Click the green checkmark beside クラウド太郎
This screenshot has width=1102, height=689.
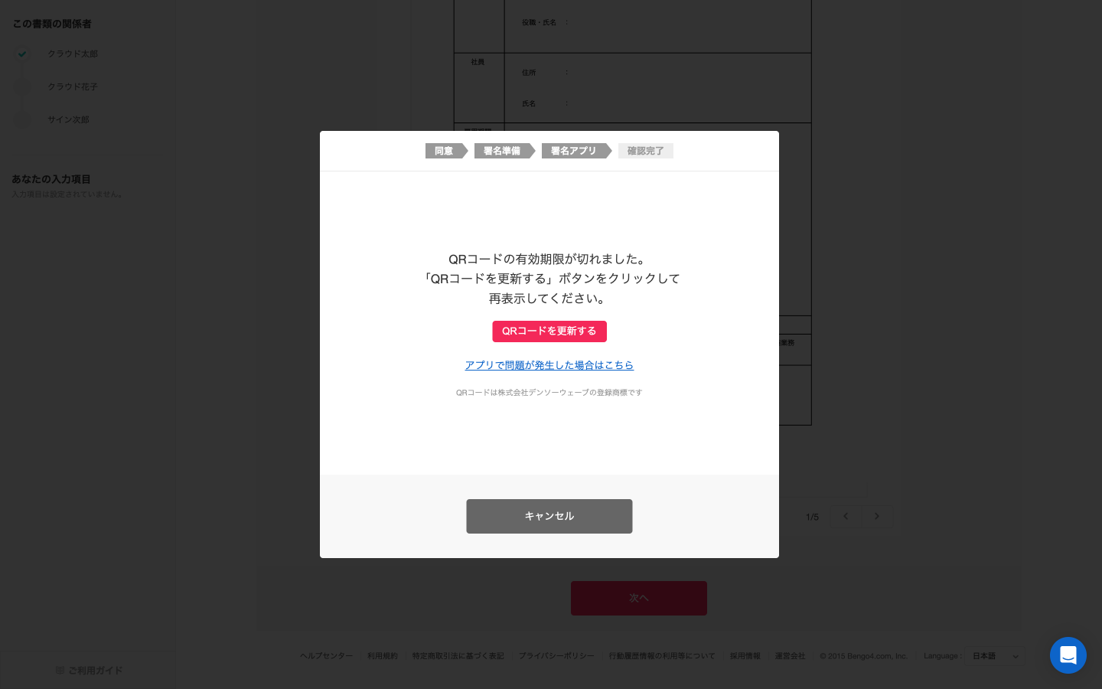22,54
